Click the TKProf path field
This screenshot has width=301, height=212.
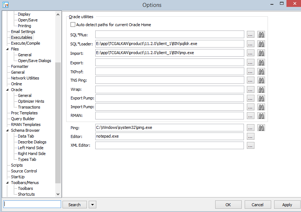(x=170, y=71)
